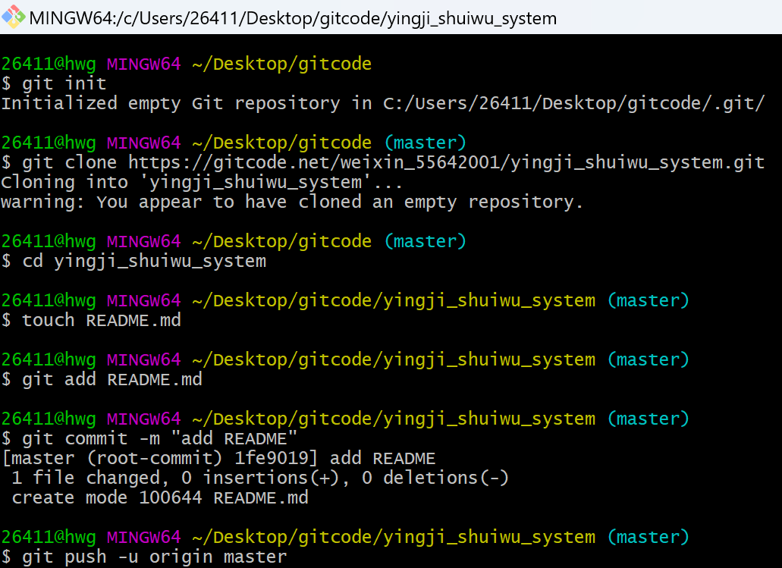Click the gitcode.net repository URL
The width and height of the screenshot is (782, 568).
click(x=446, y=162)
